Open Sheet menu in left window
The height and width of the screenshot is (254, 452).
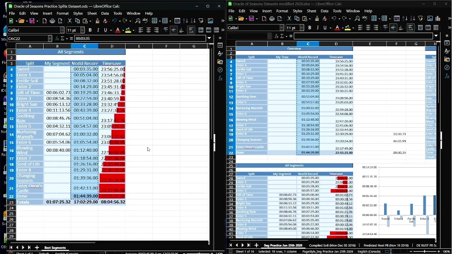pyautogui.click(x=92, y=13)
